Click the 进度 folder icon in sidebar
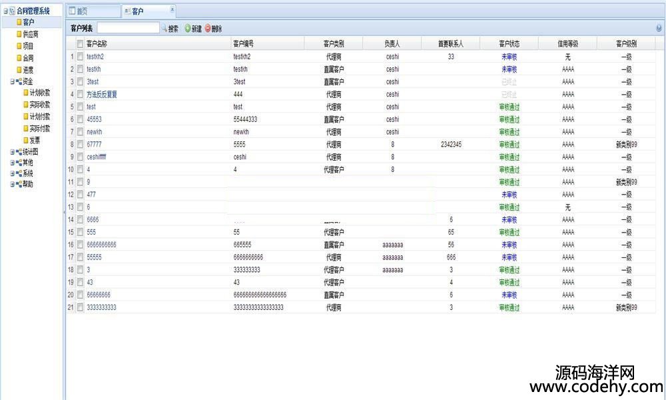This screenshot has width=666, height=400. pos(19,70)
